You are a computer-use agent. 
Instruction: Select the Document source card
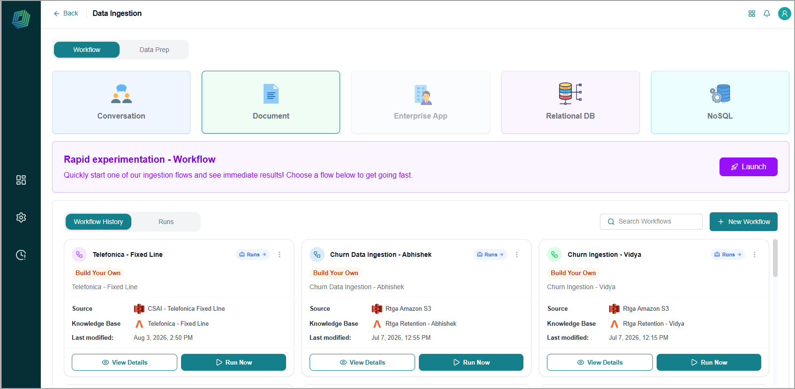[271, 102]
